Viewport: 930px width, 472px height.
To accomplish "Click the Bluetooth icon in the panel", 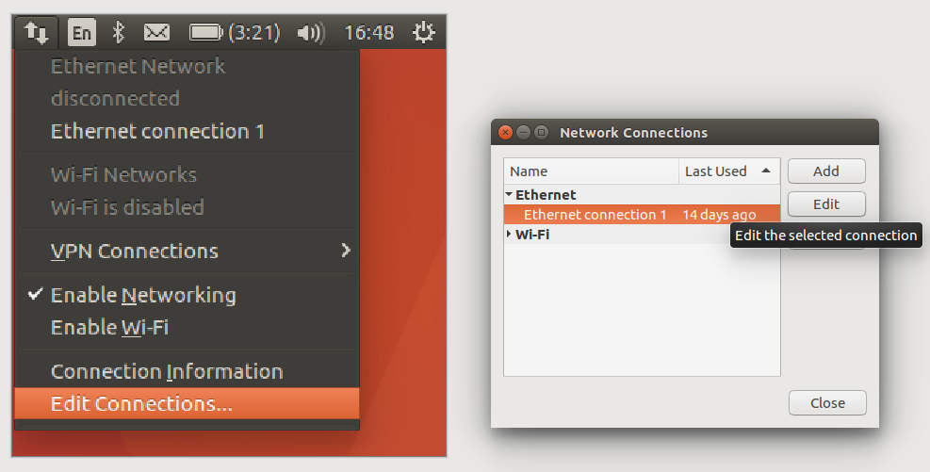I will point(118,33).
